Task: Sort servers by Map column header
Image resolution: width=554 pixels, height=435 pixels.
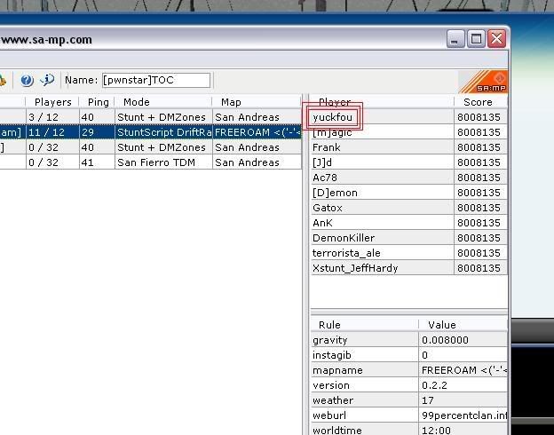Action: click(x=231, y=102)
